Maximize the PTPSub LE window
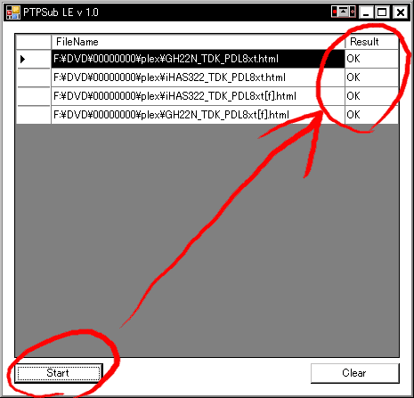The width and height of the screenshot is (414, 398). click(x=382, y=12)
